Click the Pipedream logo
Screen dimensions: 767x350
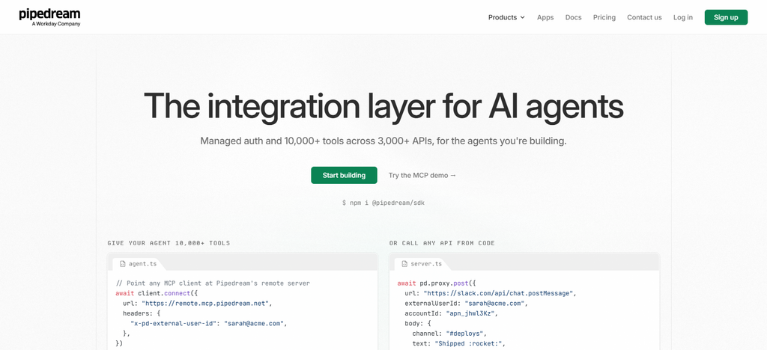[49, 17]
